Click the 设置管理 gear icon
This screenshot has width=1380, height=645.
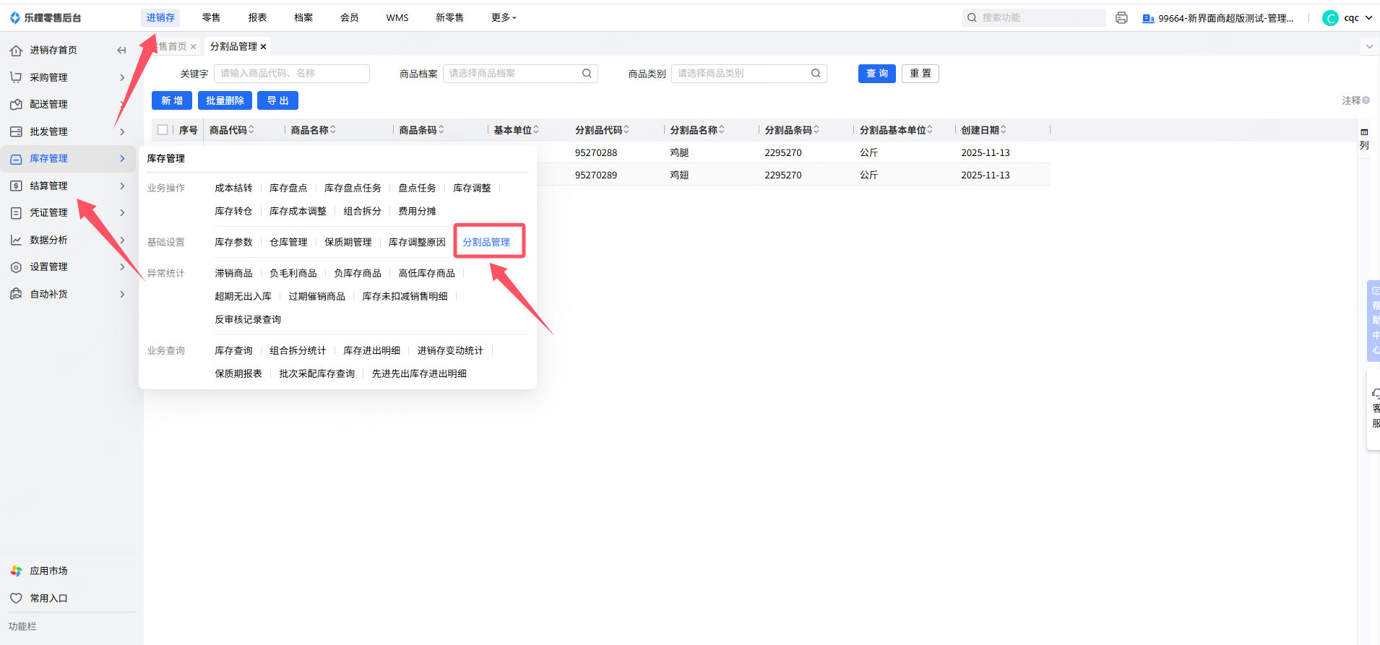click(16, 267)
